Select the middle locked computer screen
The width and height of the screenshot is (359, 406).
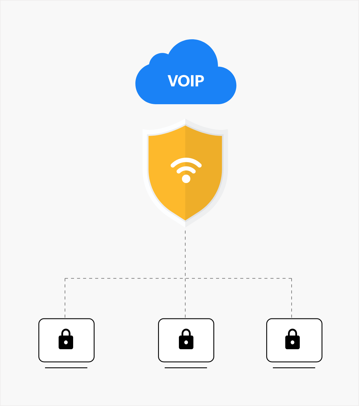(186, 340)
